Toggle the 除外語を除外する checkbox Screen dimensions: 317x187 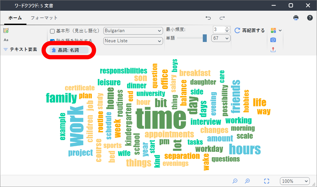pos(52,41)
